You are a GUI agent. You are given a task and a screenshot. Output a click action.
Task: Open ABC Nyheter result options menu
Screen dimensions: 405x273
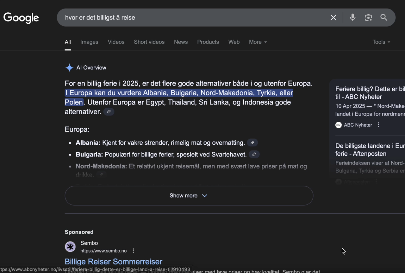(x=378, y=125)
